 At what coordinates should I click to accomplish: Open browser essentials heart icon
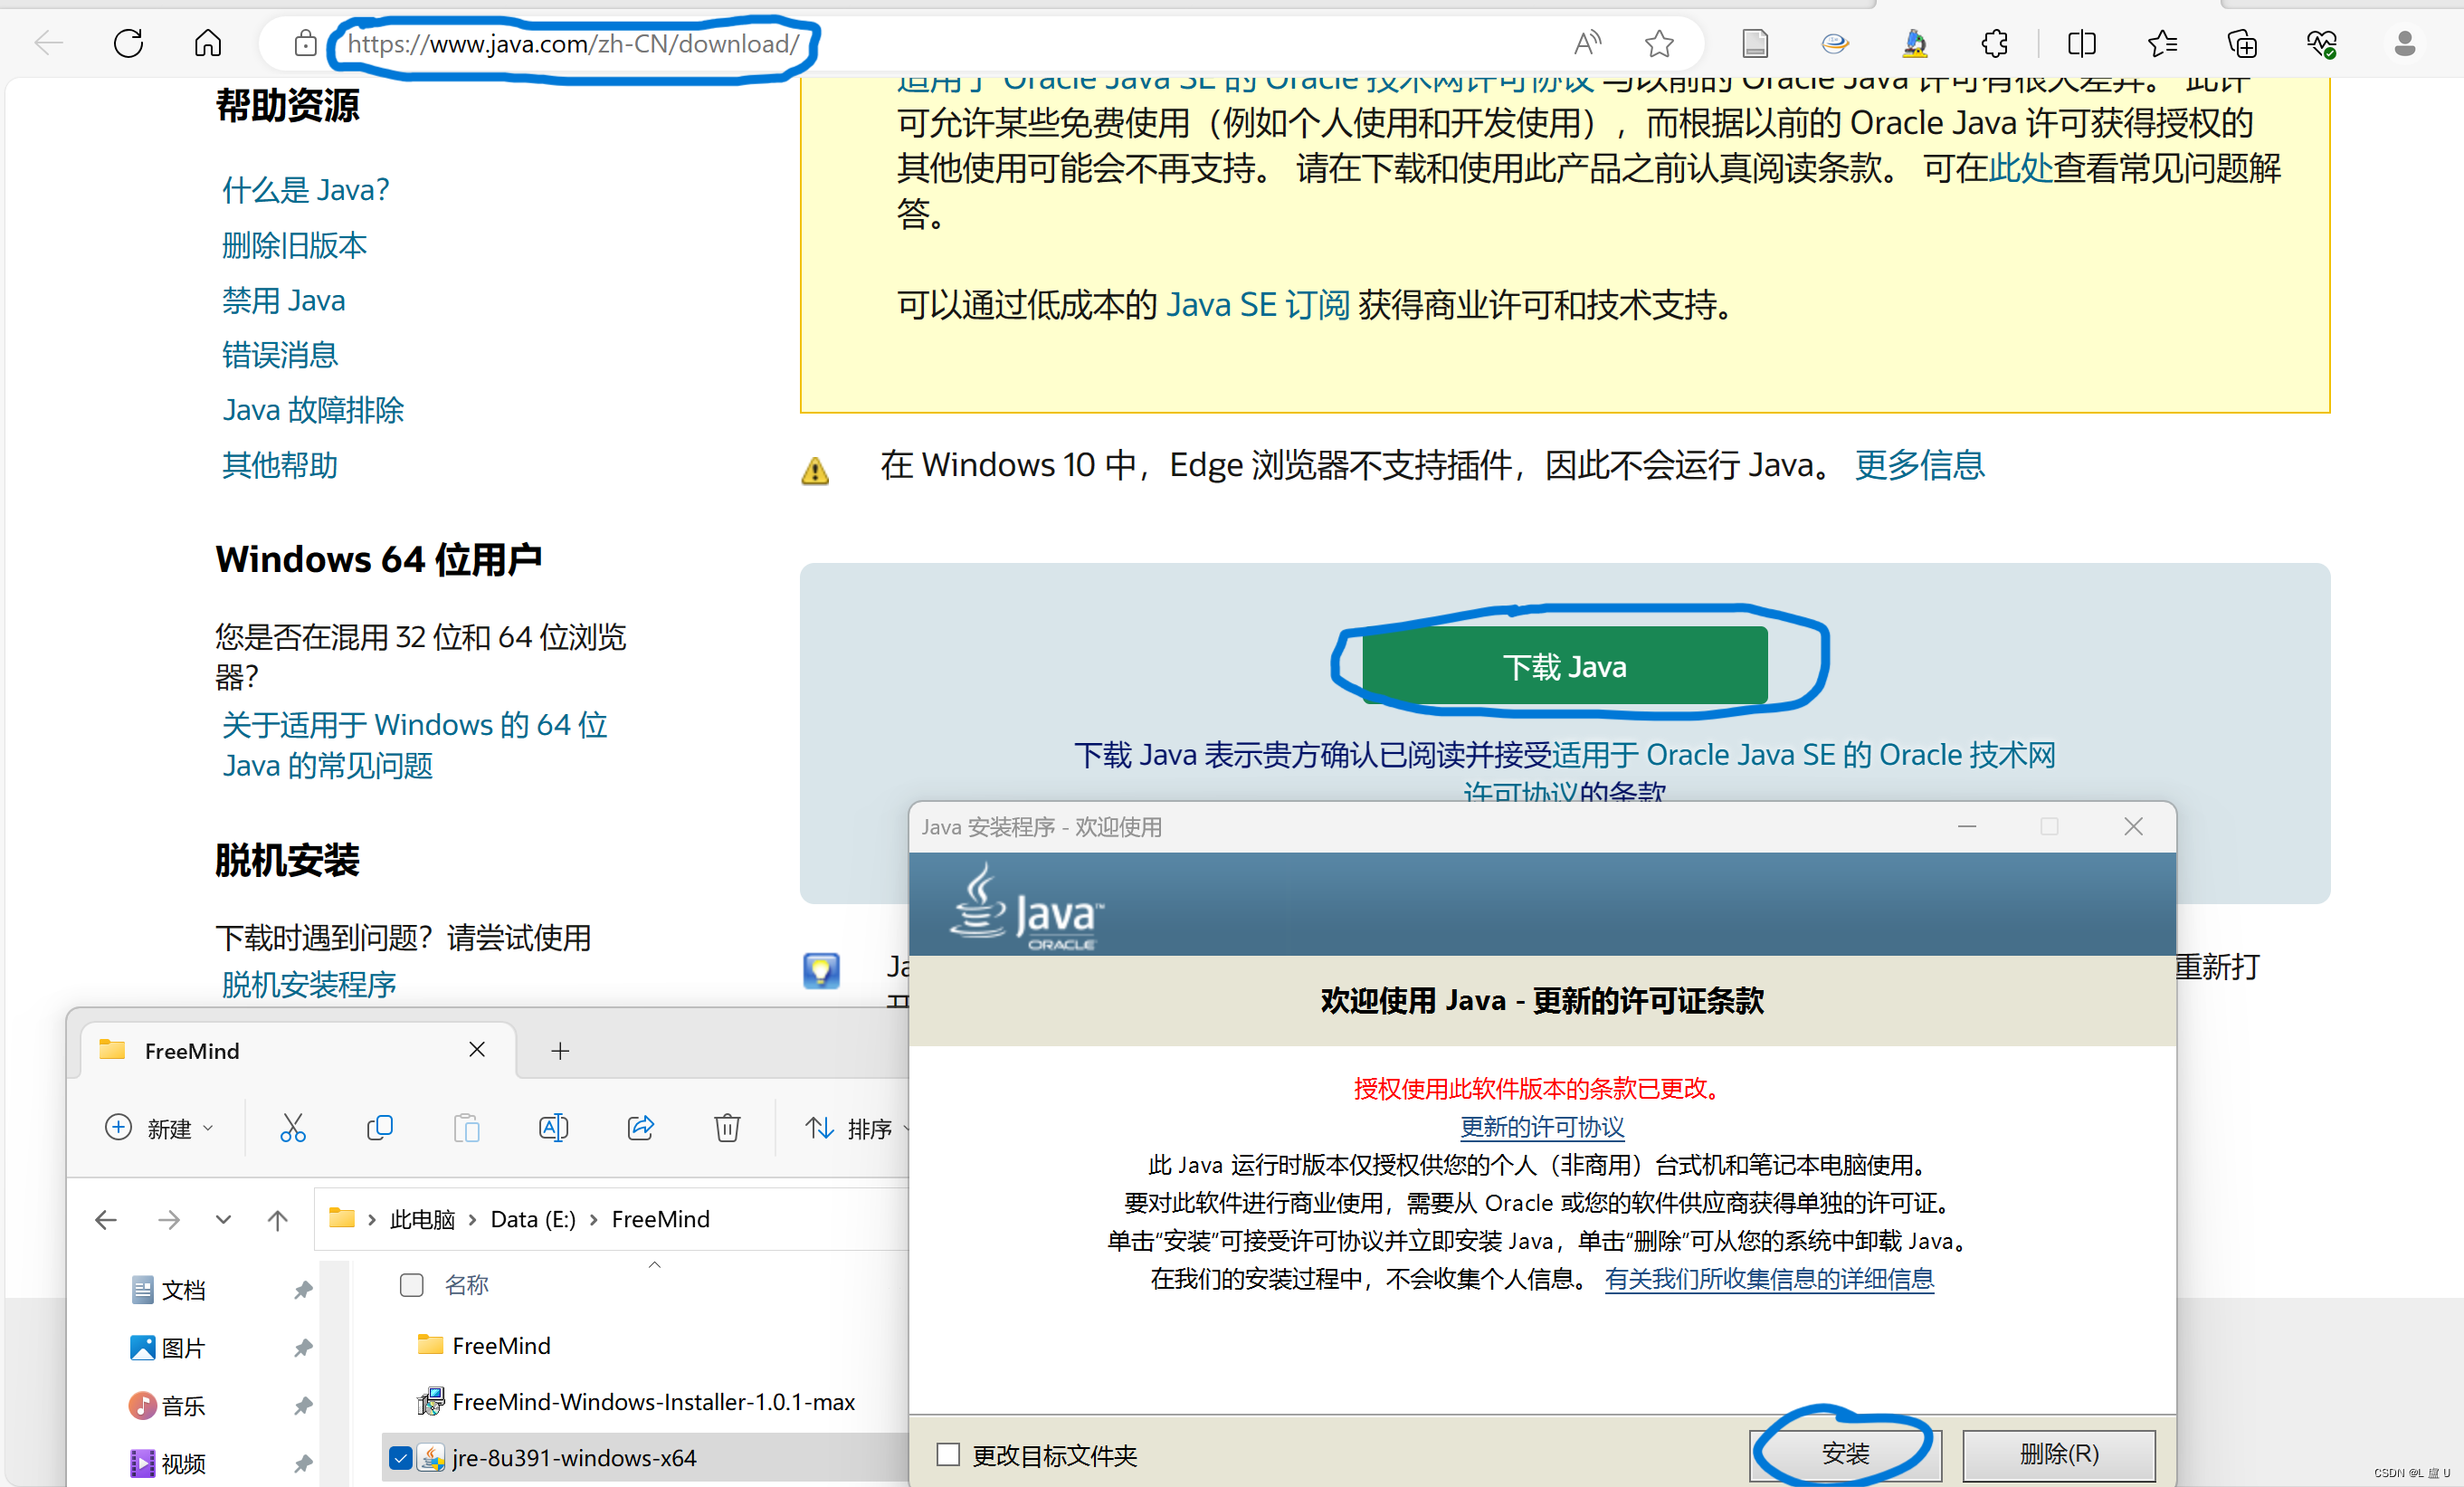tap(2321, 43)
